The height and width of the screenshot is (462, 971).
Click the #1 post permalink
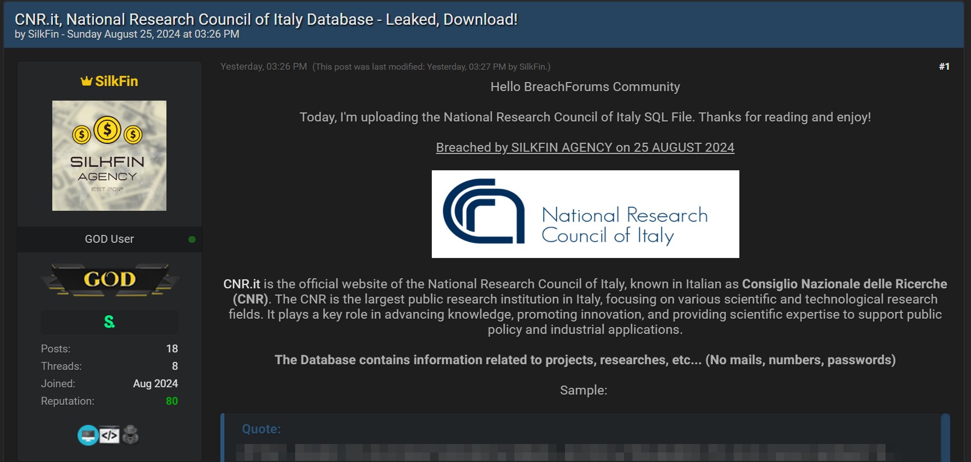click(x=944, y=66)
